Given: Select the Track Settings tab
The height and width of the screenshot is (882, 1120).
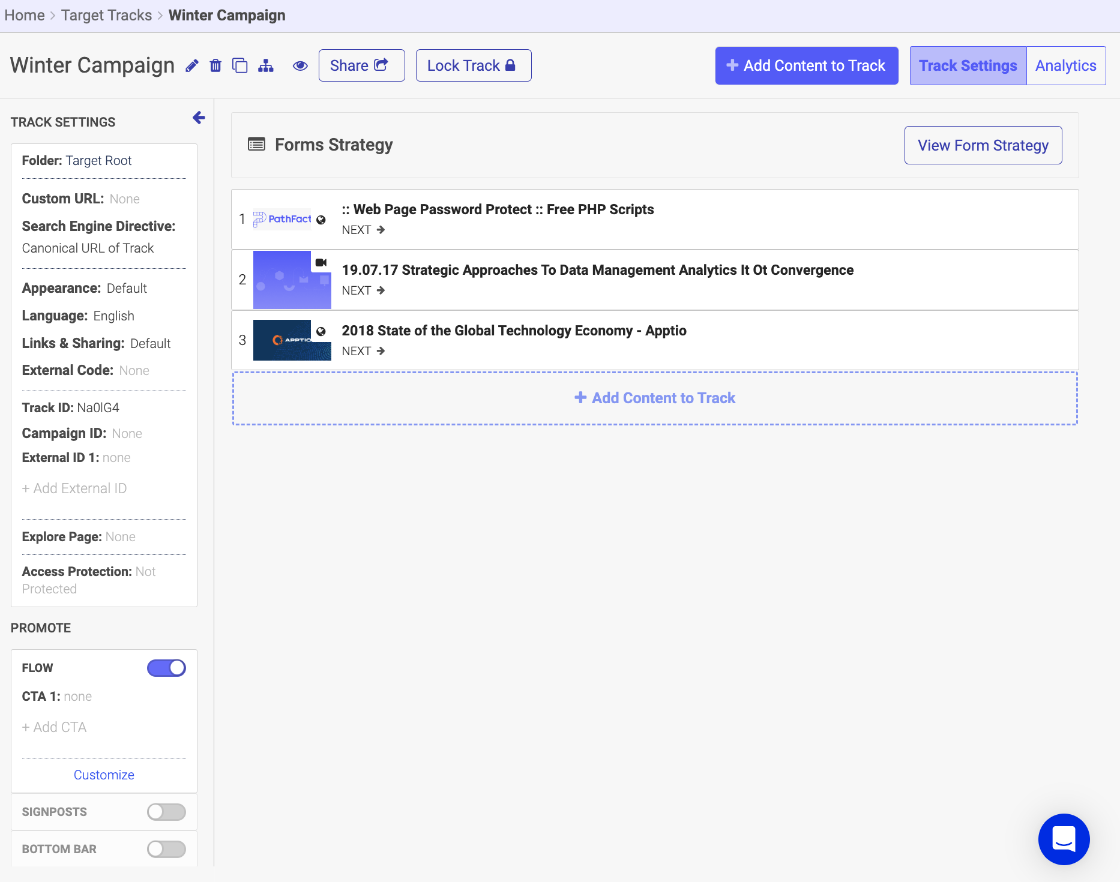Looking at the screenshot, I should tap(968, 65).
